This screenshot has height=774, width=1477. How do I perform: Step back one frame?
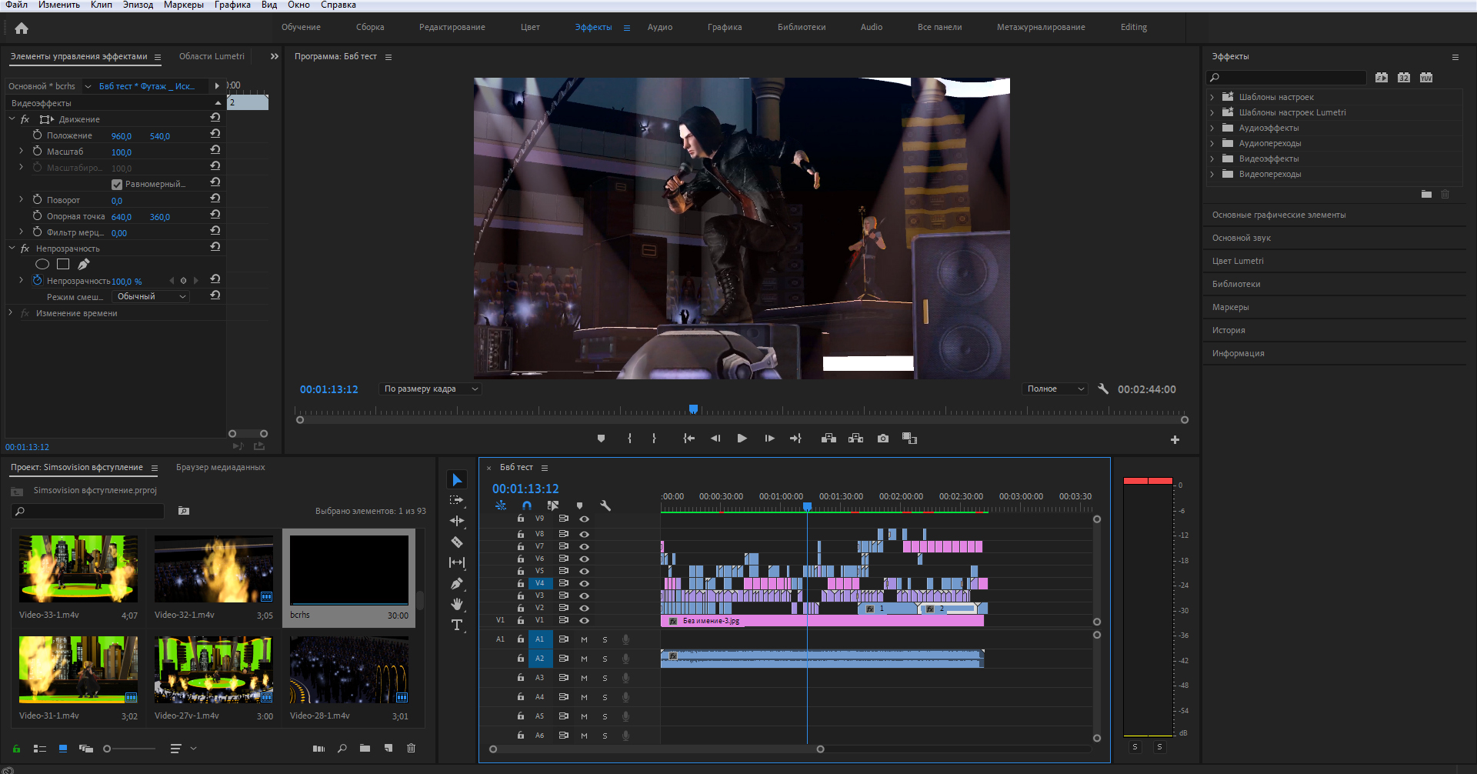point(715,439)
